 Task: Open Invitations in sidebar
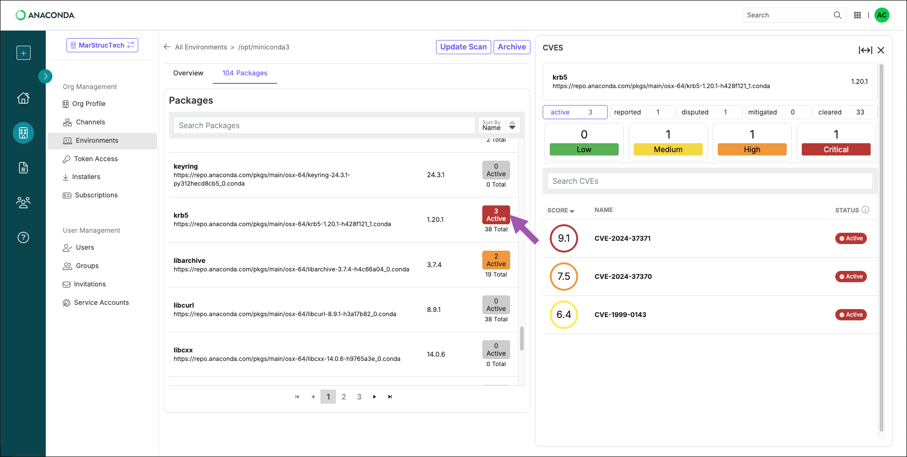click(x=84, y=284)
